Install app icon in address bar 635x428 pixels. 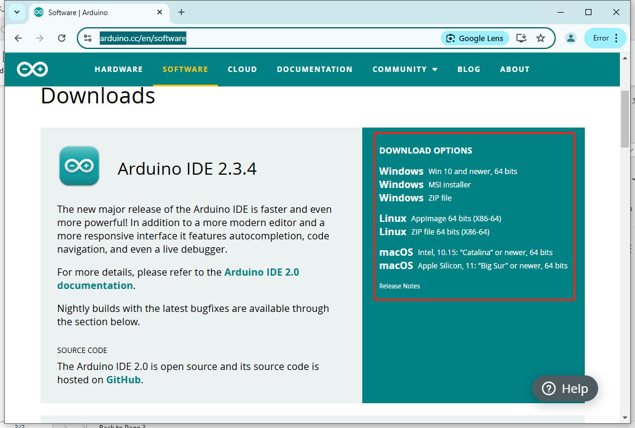(521, 38)
